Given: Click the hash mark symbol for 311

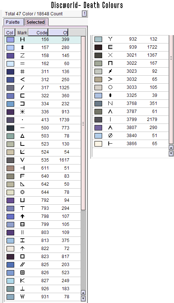Looking at the screenshot, I should tap(22, 72).
